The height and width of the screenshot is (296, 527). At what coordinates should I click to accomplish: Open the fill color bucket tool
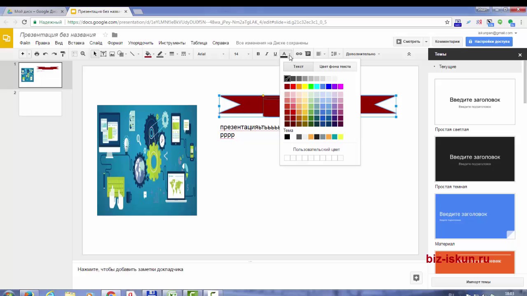[x=148, y=54]
